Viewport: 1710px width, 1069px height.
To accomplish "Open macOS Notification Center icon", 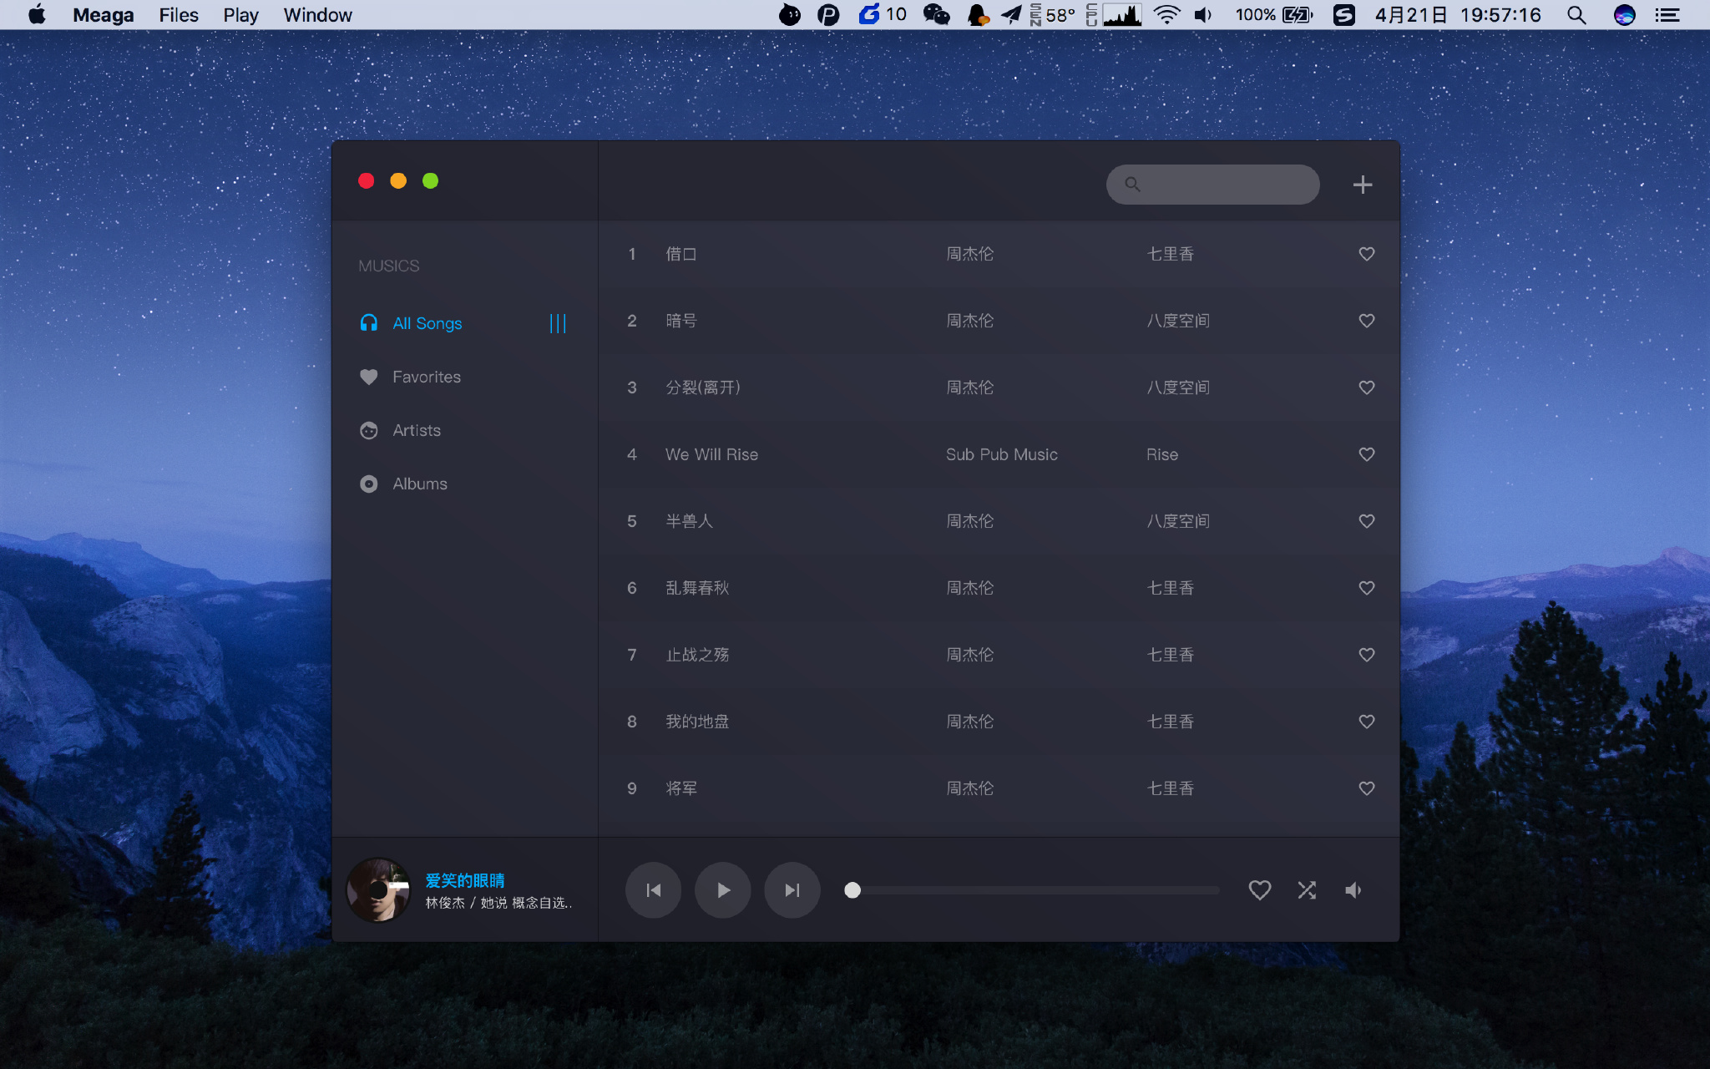I will [x=1667, y=15].
